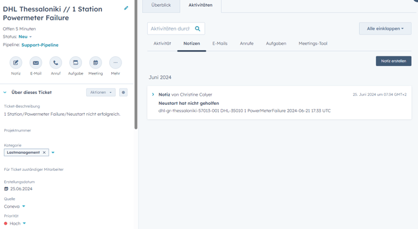This screenshot has height=229, width=418.
Task: Select the top Aktivitäten tab
Action: point(200,5)
